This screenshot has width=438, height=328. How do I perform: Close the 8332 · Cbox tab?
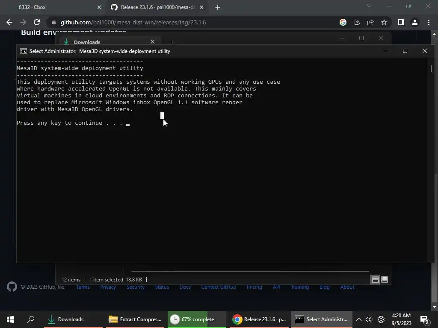click(99, 7)
